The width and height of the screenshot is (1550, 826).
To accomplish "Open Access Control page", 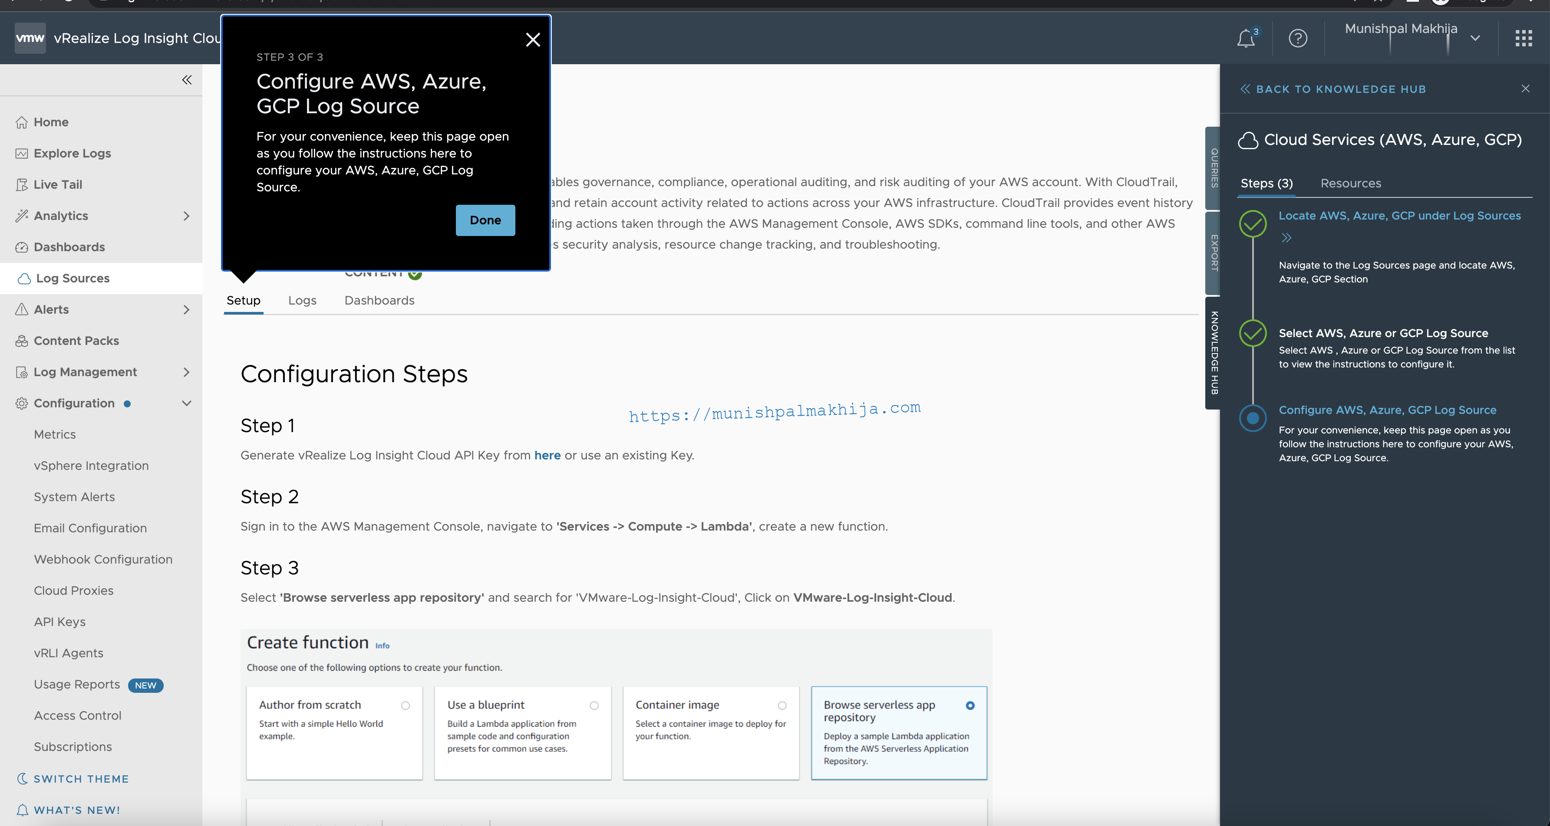I will [77, 716].
